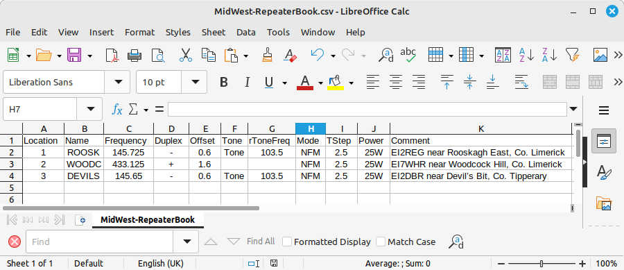Screen dimensions: 624x270
Task: Adjust the zoom slider handle
Action: click(x=541, y=264)
